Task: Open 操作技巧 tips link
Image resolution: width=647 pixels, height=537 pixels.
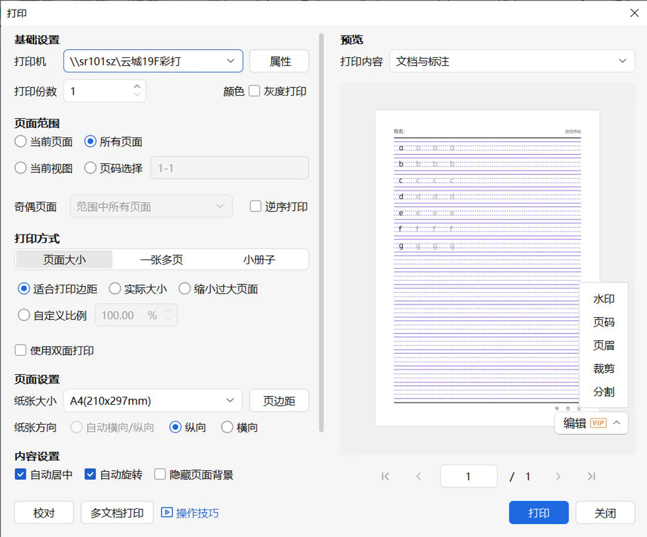Action: (x=197, y=513)
